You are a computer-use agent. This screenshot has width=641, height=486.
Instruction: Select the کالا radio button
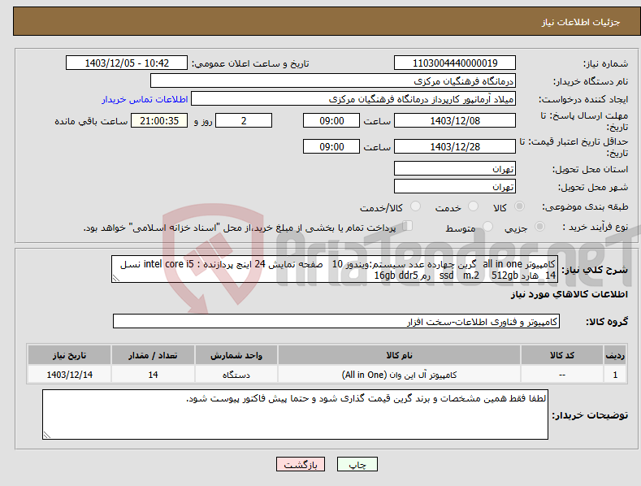click(x=519, y=206)
